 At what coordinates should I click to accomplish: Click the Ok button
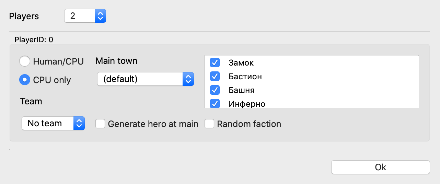point(380,167)
